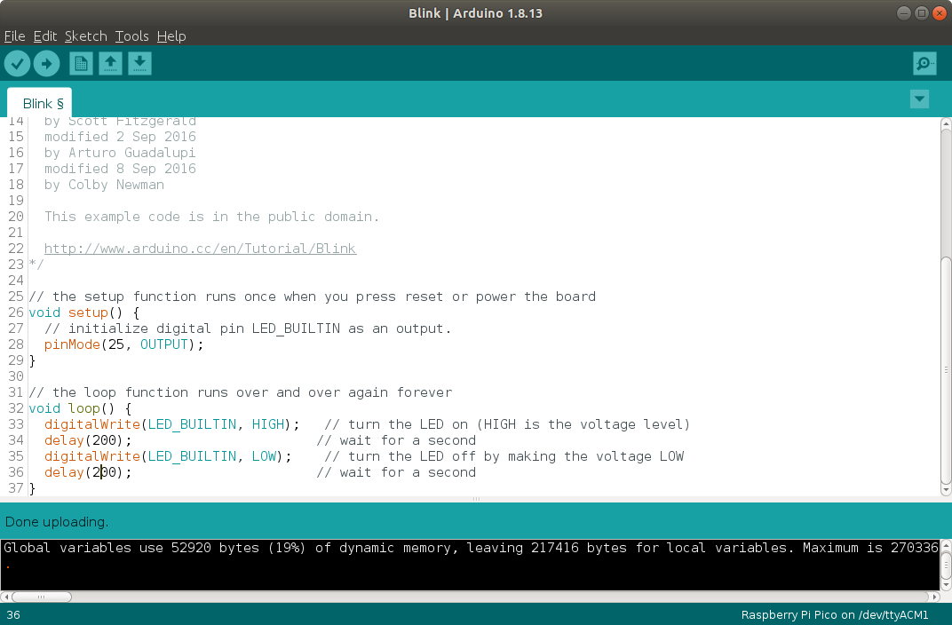
Task: Minimize the Arduino window
Action: [903, 13]
